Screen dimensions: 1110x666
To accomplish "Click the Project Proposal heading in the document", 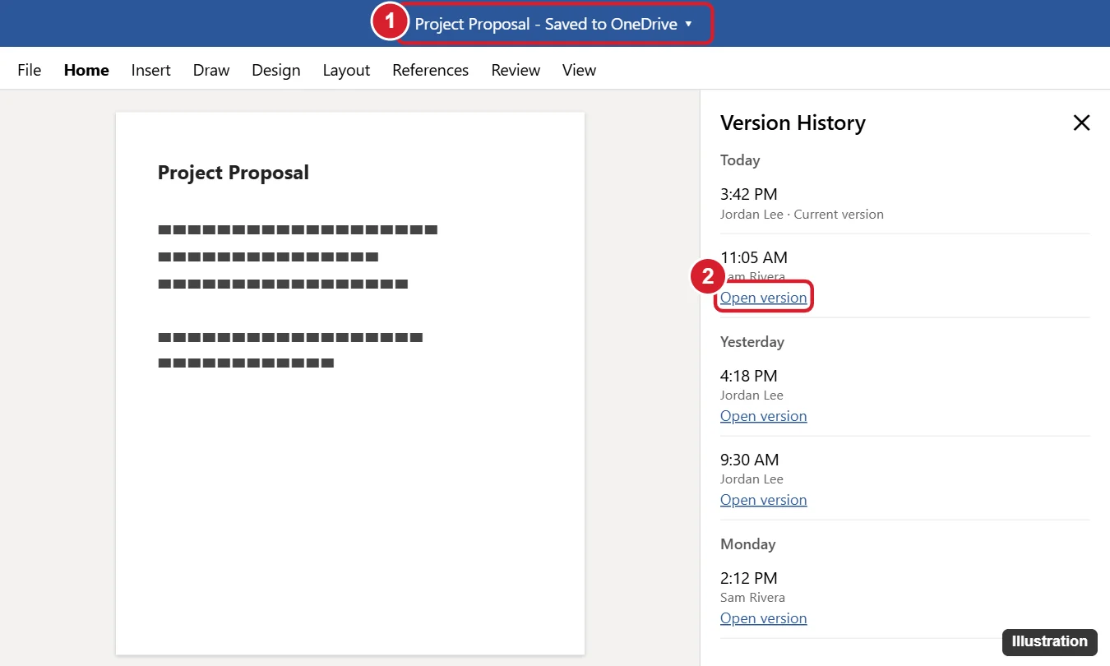I will click(234, 173).
